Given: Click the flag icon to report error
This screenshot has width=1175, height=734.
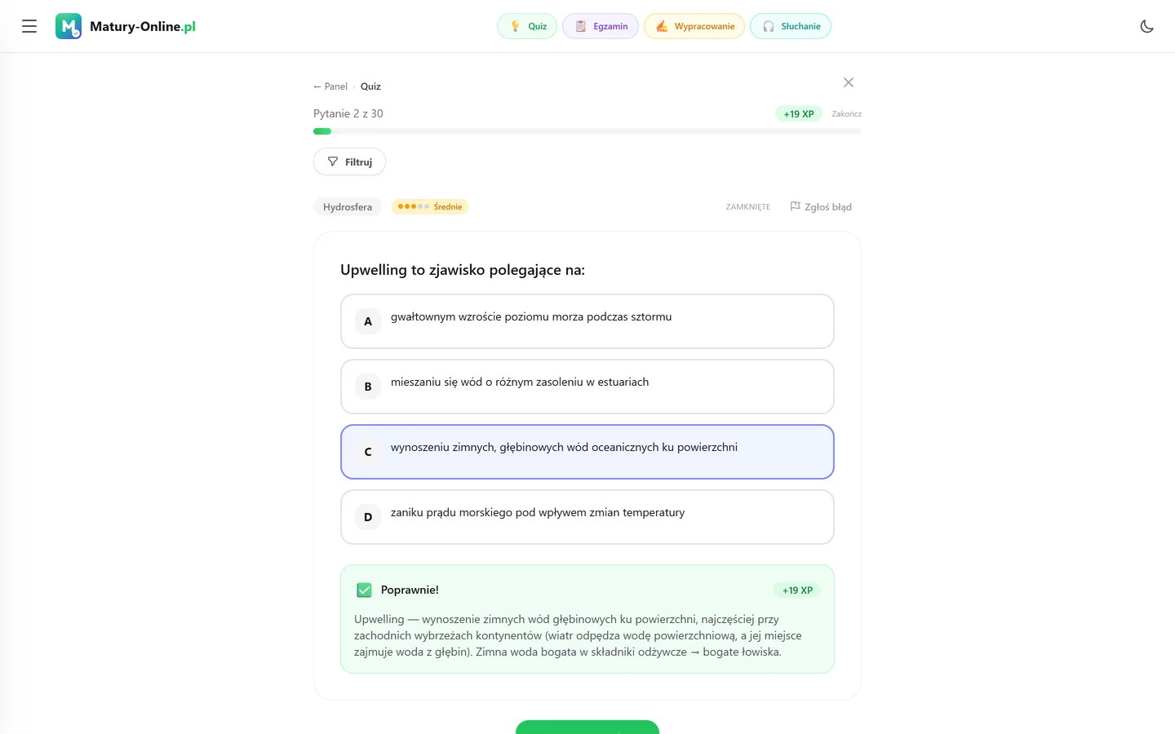Looking at the screenshot, I should [795, 206].
